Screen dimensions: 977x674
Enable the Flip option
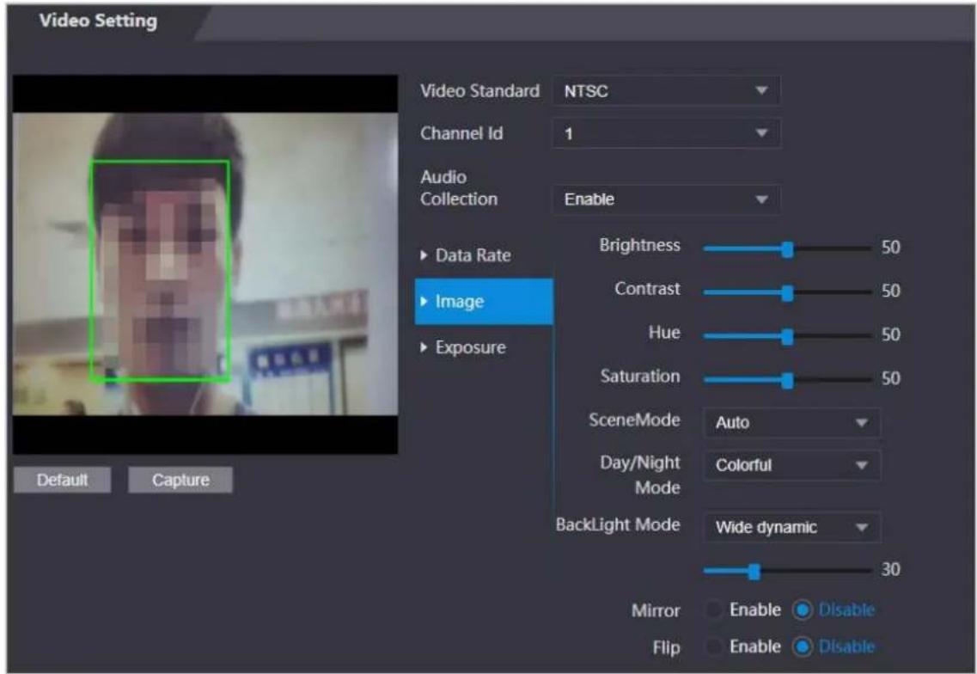pyautogui.click(x=713, y=647)
